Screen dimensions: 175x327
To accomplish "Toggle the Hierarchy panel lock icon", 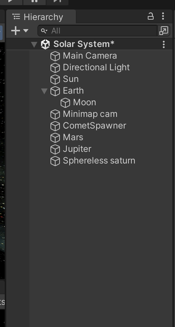I will click(150, 16).
